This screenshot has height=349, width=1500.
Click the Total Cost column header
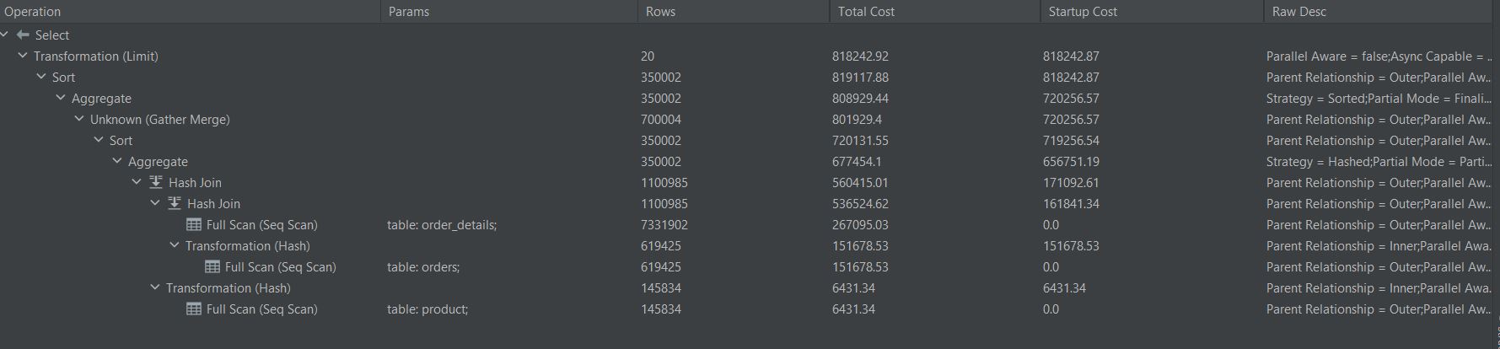point(866,12)
